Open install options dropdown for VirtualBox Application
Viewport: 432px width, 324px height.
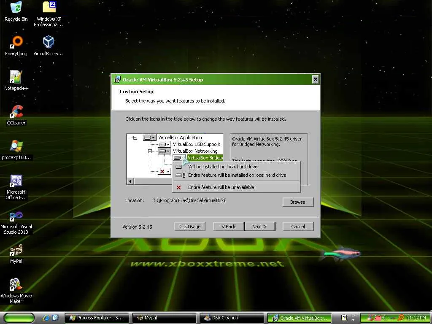[150, 137]
